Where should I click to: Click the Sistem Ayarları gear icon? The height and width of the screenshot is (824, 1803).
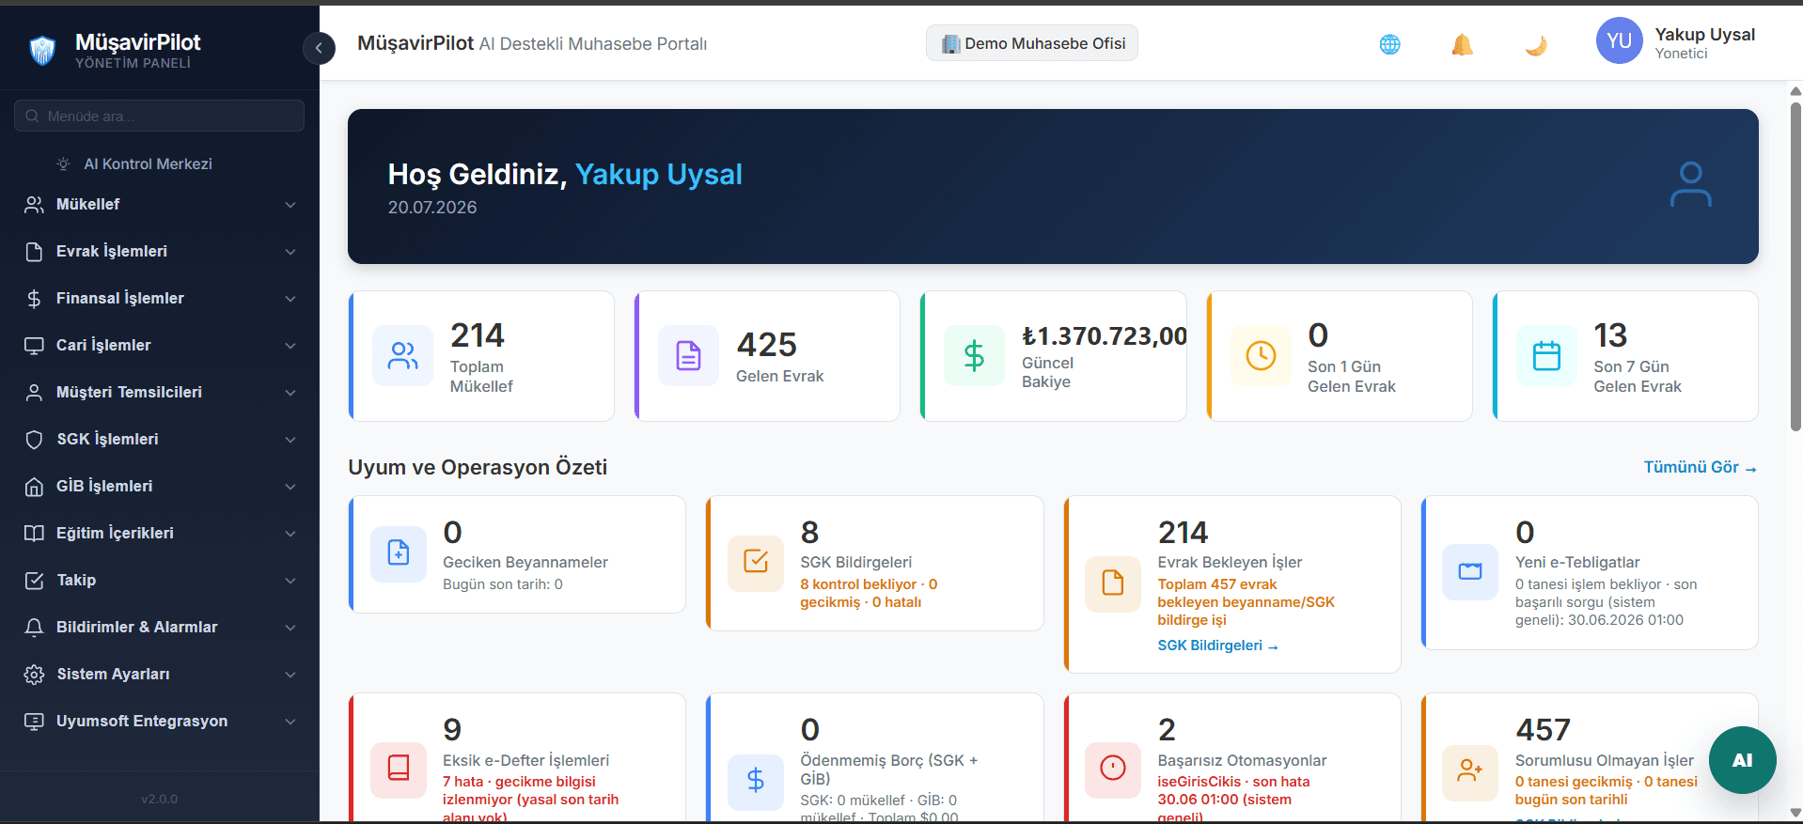click(34, 675)
